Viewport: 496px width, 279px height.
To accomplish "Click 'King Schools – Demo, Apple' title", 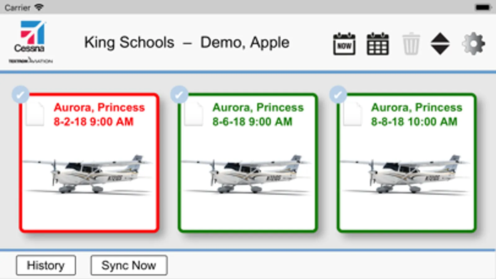I will pos(187,43).
